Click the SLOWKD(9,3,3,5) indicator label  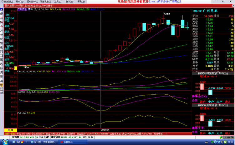click(x=27, y=92)
